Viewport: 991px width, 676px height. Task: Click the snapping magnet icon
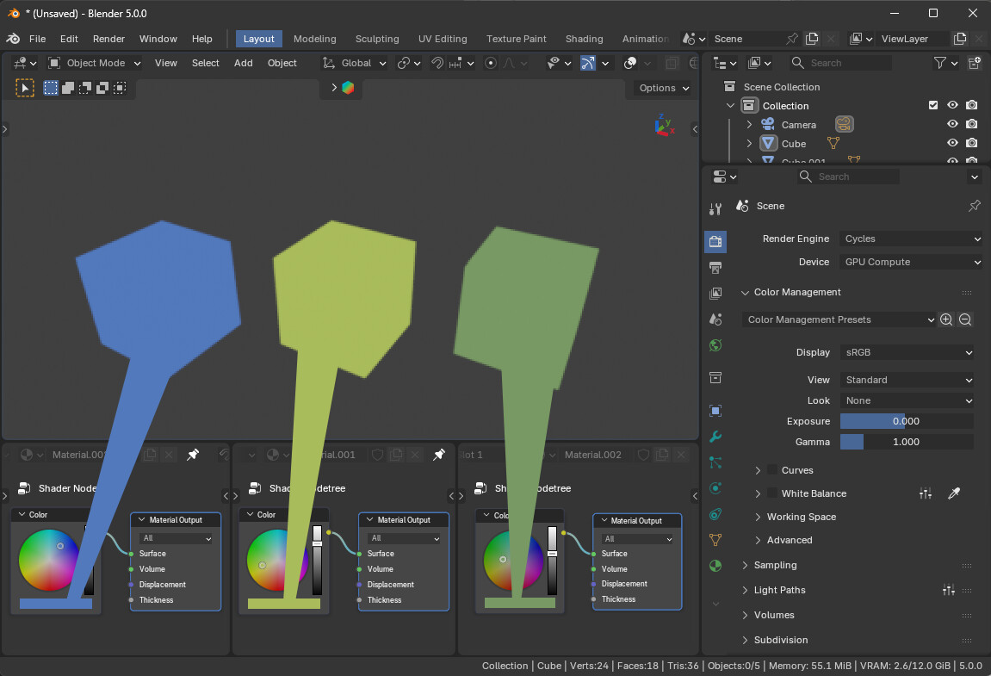coord(437,63)
